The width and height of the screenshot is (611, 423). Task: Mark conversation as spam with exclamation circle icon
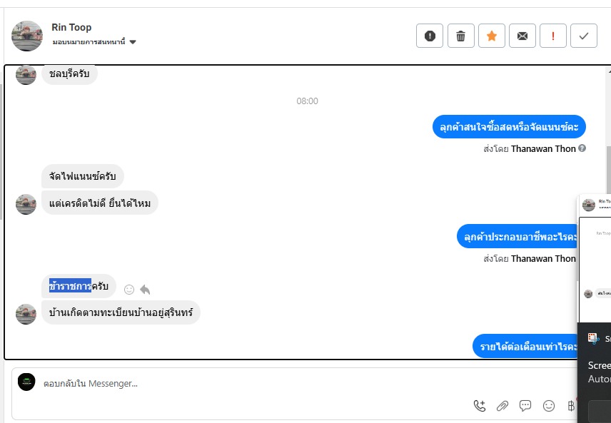[430, 36]
